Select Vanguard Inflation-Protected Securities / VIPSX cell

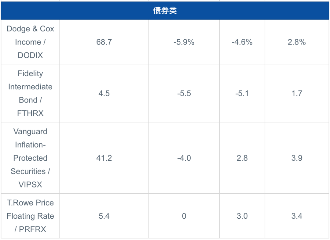click(x=30, y=158)
